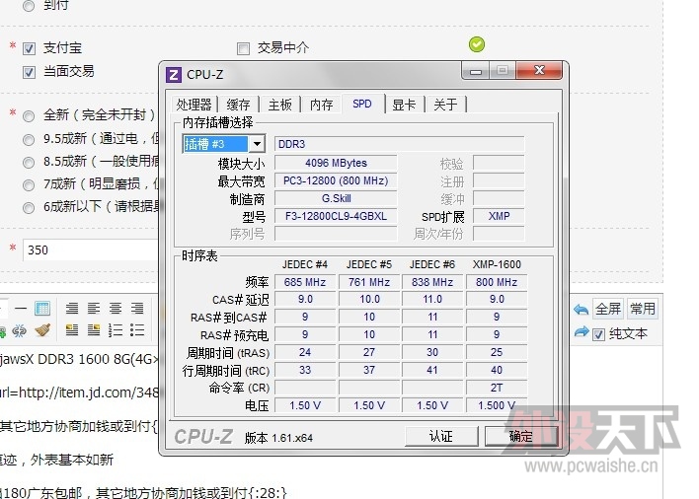Image resolution: width=699 pixels, height=499 pixels.
Task: Select the 6成新以下 radio option
Action: coord(29,208)
